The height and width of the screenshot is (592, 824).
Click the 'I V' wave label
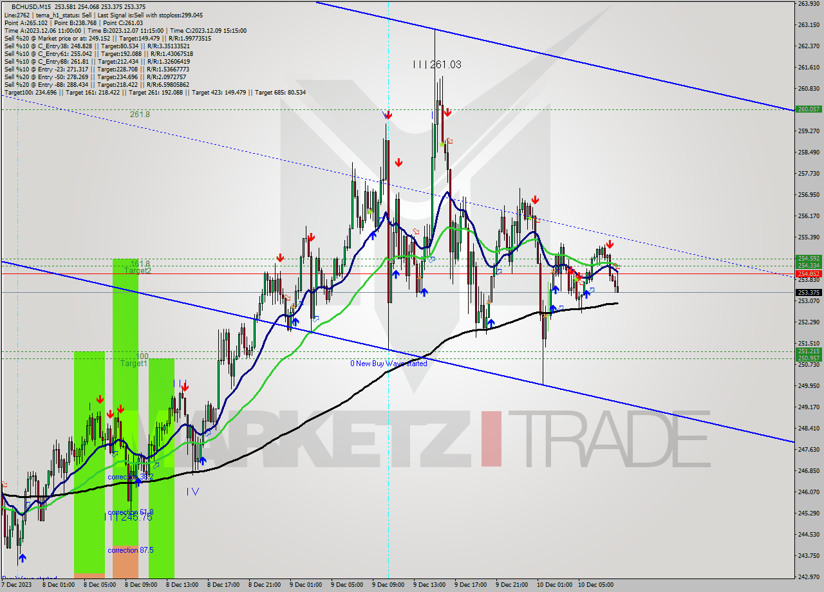(x=192, y=492)
